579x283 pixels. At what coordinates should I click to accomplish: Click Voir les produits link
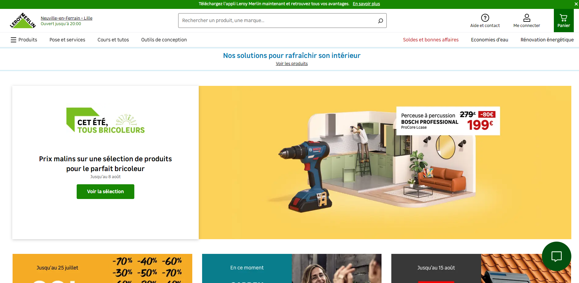tap(292, 63)
